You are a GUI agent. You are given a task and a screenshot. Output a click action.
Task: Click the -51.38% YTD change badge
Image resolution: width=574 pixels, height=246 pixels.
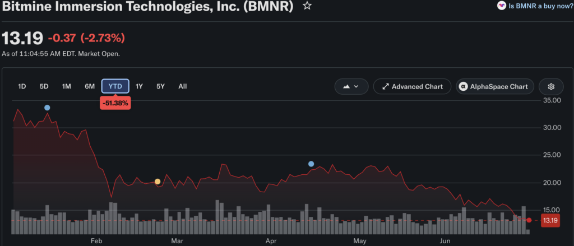click(115, 103)
